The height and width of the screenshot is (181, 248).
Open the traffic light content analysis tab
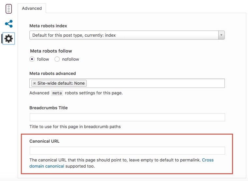9,9
